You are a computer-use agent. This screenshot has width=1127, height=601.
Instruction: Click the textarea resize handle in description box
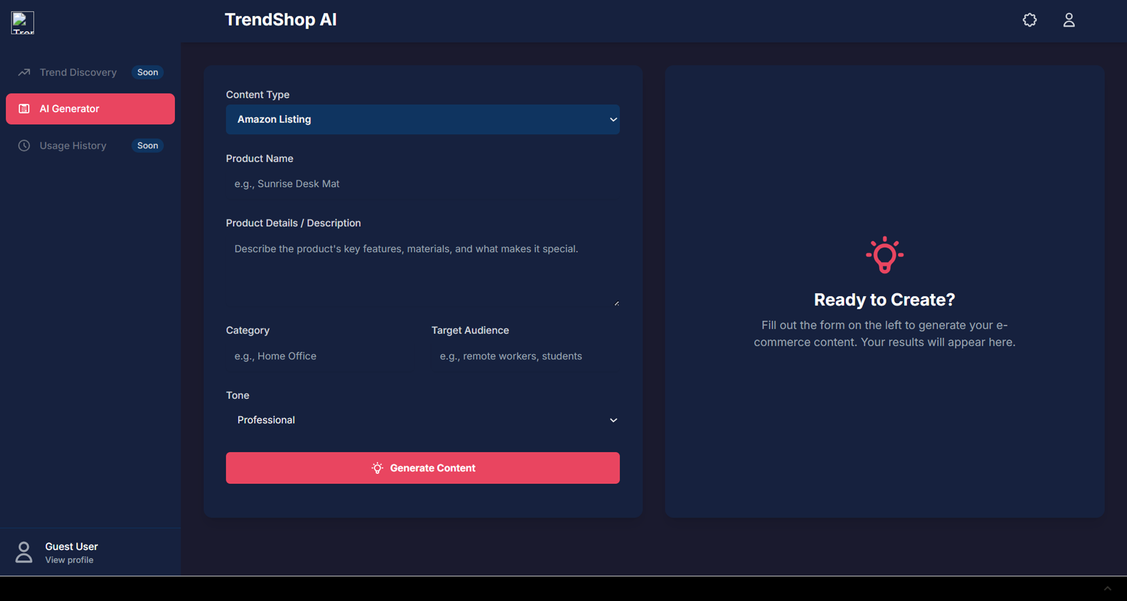pyautogui.click(x=616, y=303)
